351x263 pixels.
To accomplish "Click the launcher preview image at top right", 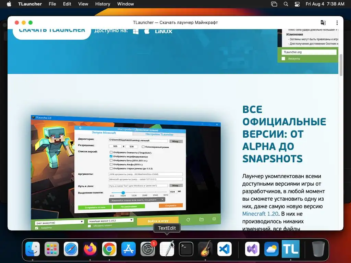I will point(308,46).
